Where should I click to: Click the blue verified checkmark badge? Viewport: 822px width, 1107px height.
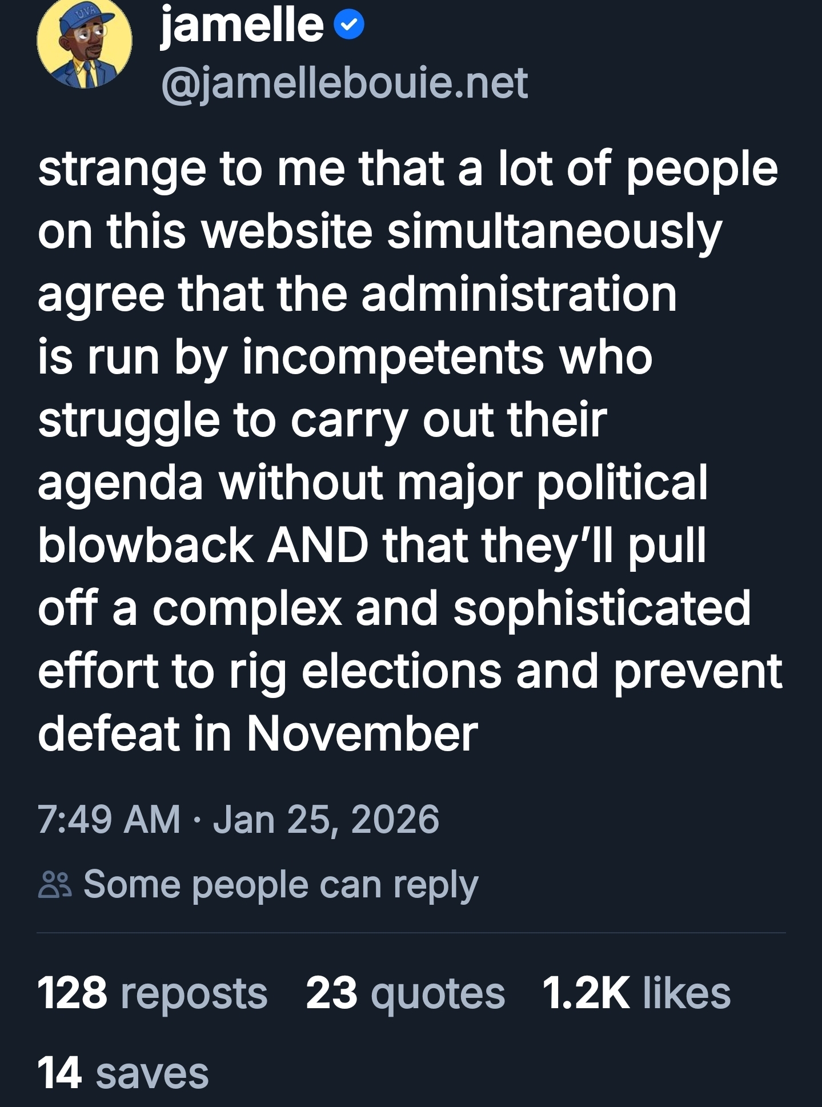348,25
